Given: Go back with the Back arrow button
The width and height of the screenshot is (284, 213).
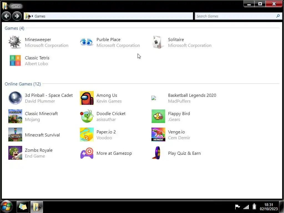Looking at the screenshot, I should click(7, 16).
